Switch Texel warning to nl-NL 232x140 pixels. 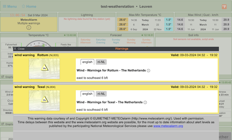coord(101,94)
